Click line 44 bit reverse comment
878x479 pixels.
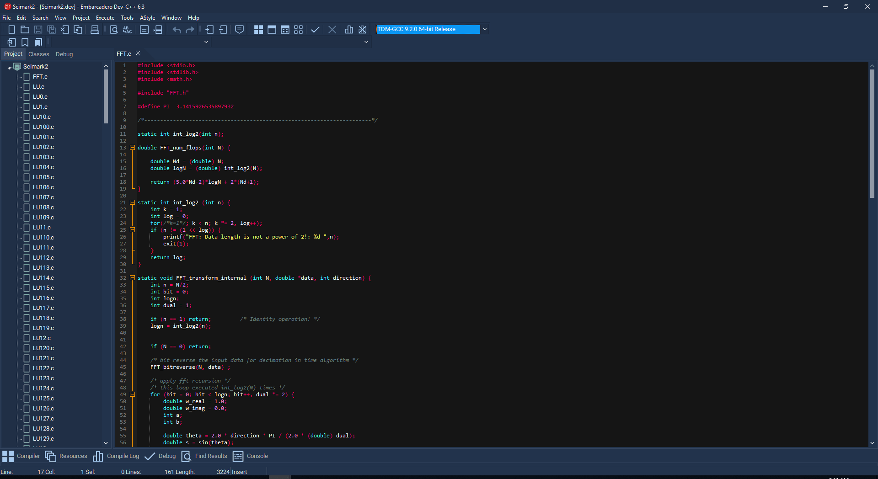coord(254,360)
